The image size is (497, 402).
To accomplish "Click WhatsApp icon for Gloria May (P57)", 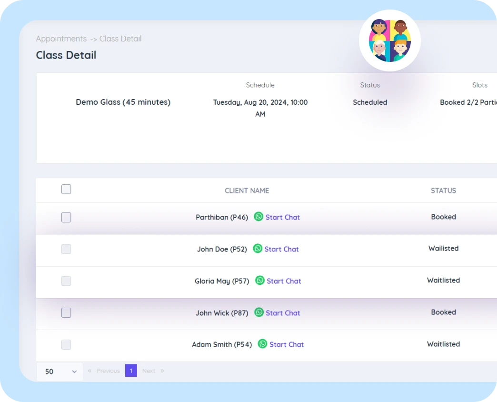I will point(260,281).
